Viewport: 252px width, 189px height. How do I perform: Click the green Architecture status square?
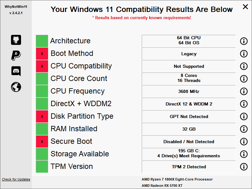42,41
